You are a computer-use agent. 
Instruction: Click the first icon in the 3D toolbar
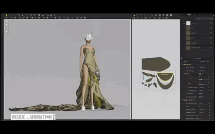pyautogui.click(x=6, y=15)
